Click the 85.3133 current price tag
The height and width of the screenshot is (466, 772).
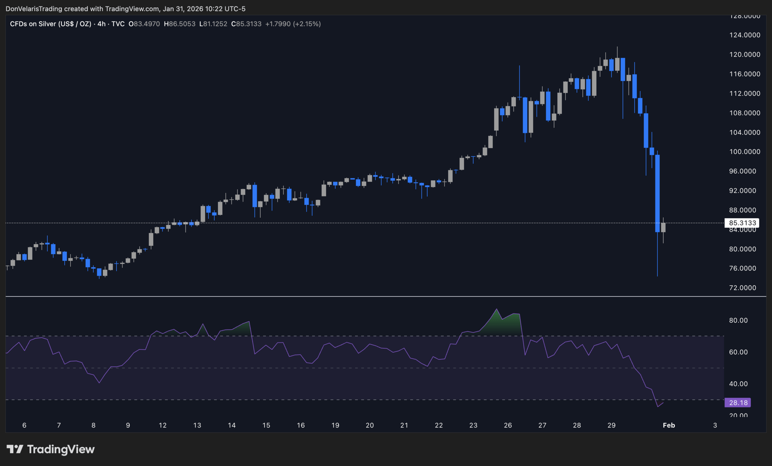click(742, 223)
